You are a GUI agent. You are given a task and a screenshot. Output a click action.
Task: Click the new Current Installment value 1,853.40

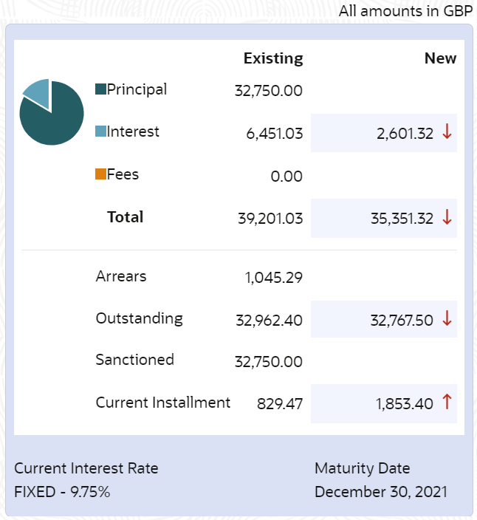[402, 403]
